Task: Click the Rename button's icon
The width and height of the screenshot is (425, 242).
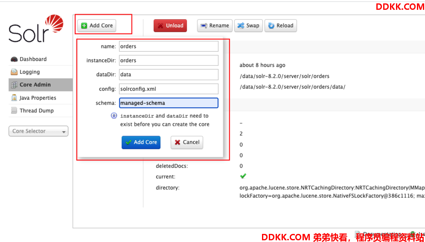Action: coord(204,26)
